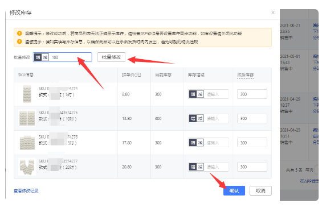Select 减 for the 17.80 price SKU row

(200, 143)
